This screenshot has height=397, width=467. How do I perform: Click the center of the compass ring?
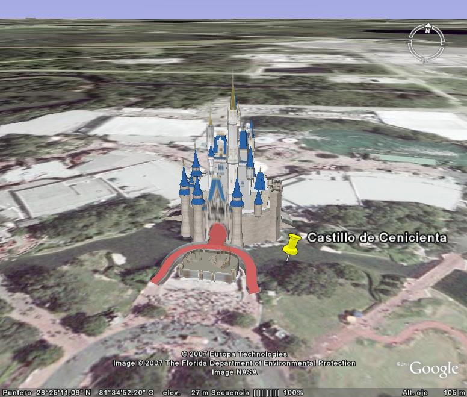[426, 42]
